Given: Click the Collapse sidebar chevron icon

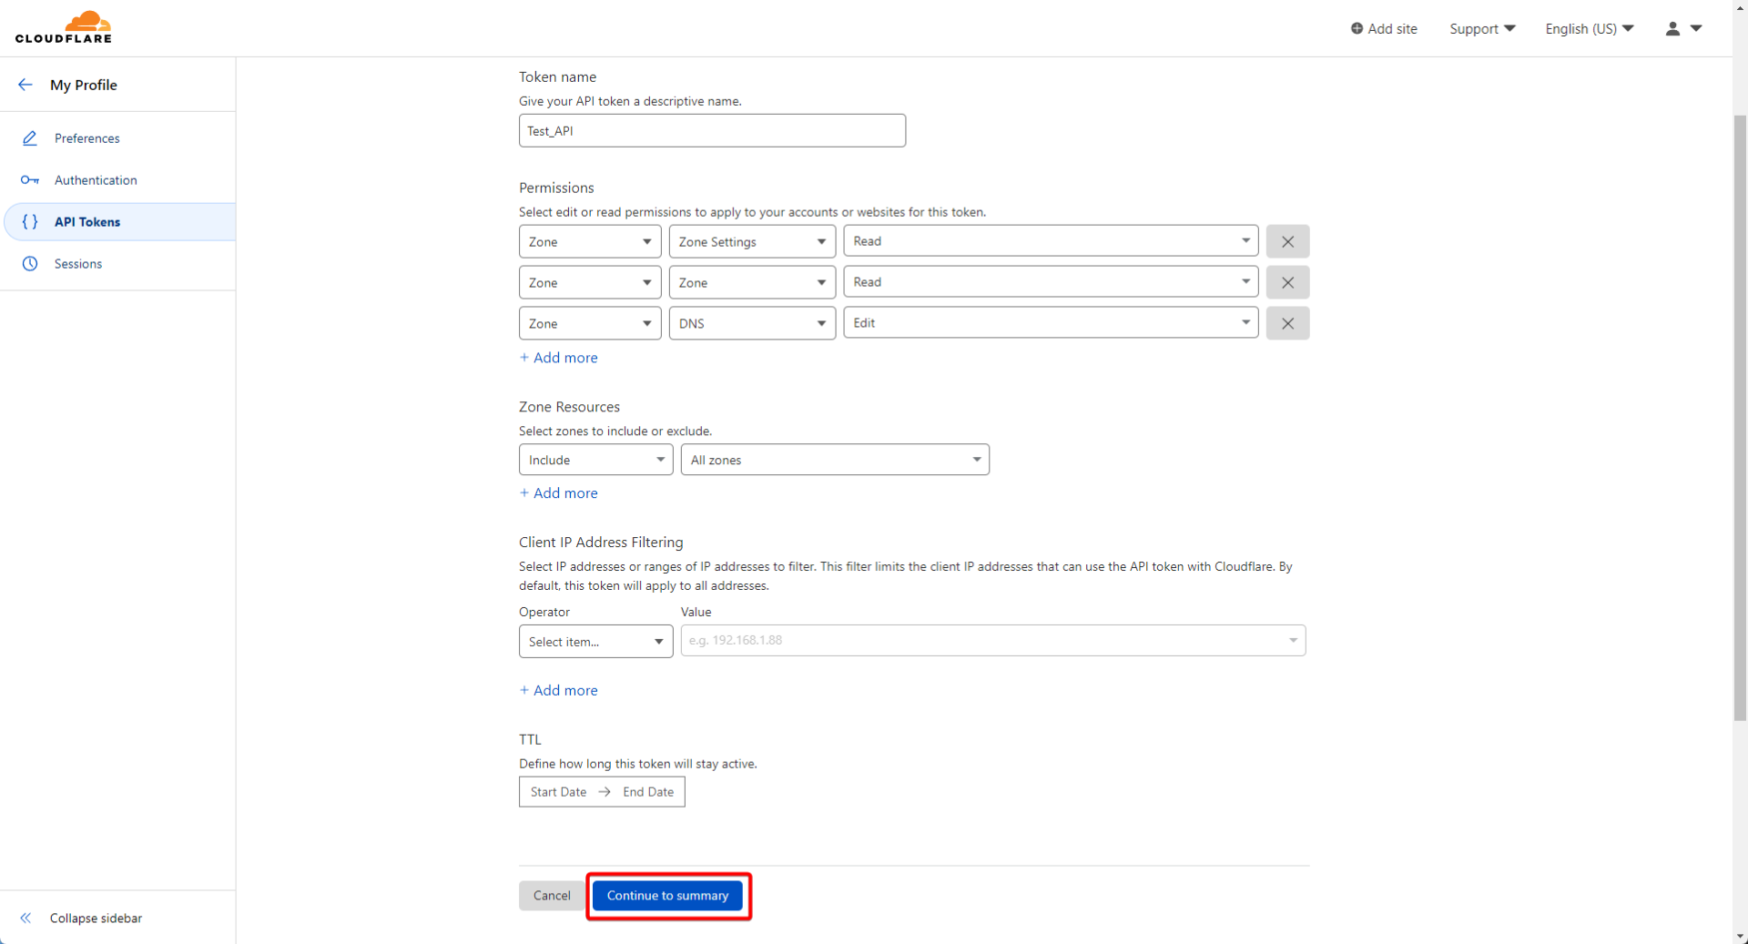Looking at the screenshot, I should pyautogui.click(x=25, y=918).
